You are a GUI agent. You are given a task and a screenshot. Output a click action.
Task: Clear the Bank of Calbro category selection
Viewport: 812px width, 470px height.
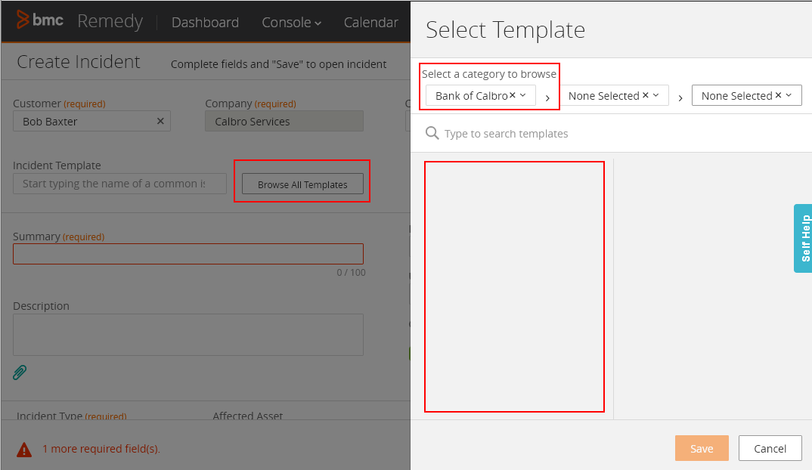point(512,95)
